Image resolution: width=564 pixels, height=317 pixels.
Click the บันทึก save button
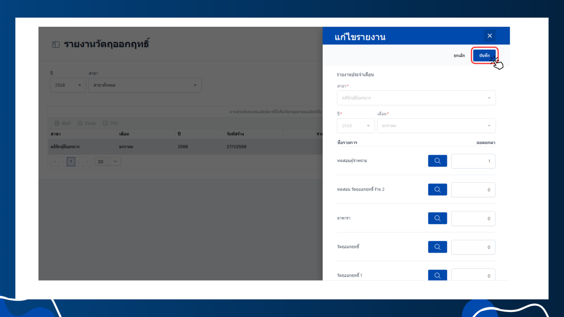point(484,56)
